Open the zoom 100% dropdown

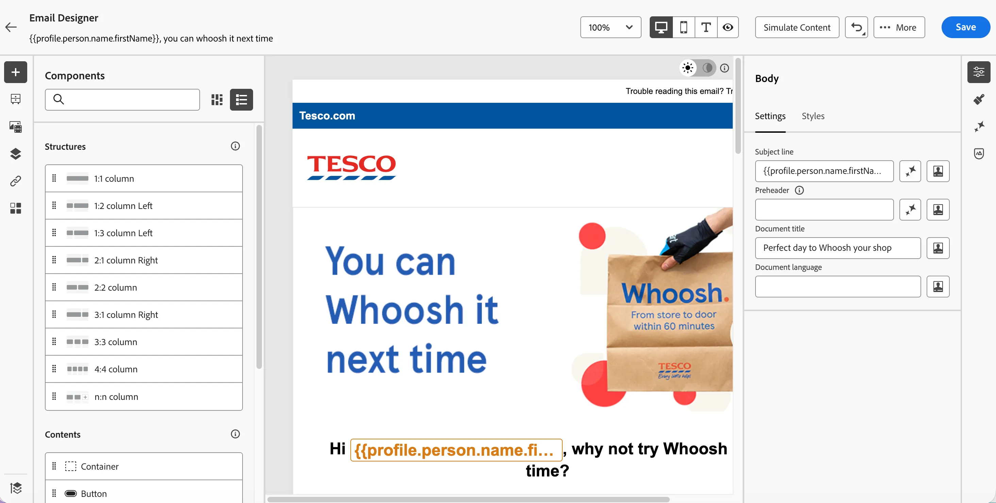coord(611,27)
